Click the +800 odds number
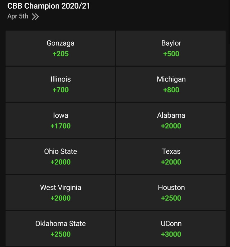230x247 pixels. point(171,90)
